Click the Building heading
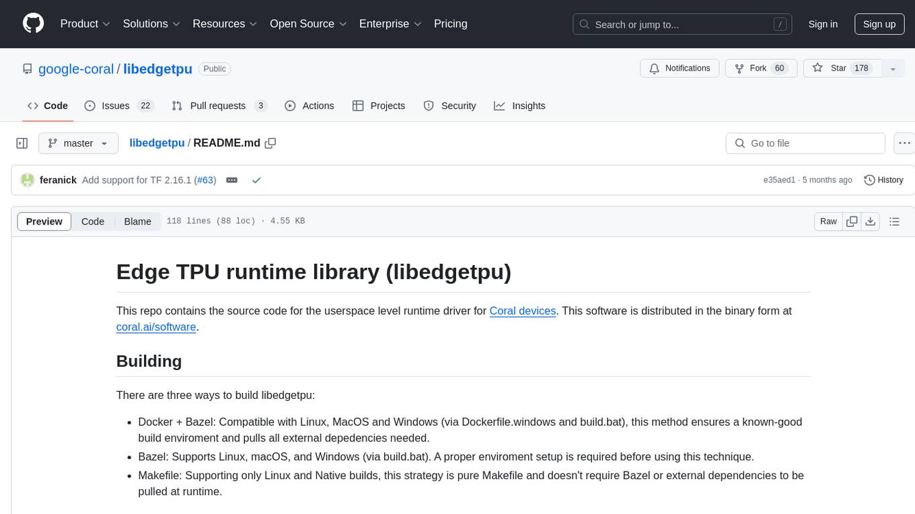The image size is (915, 514). tap(149, 361)
